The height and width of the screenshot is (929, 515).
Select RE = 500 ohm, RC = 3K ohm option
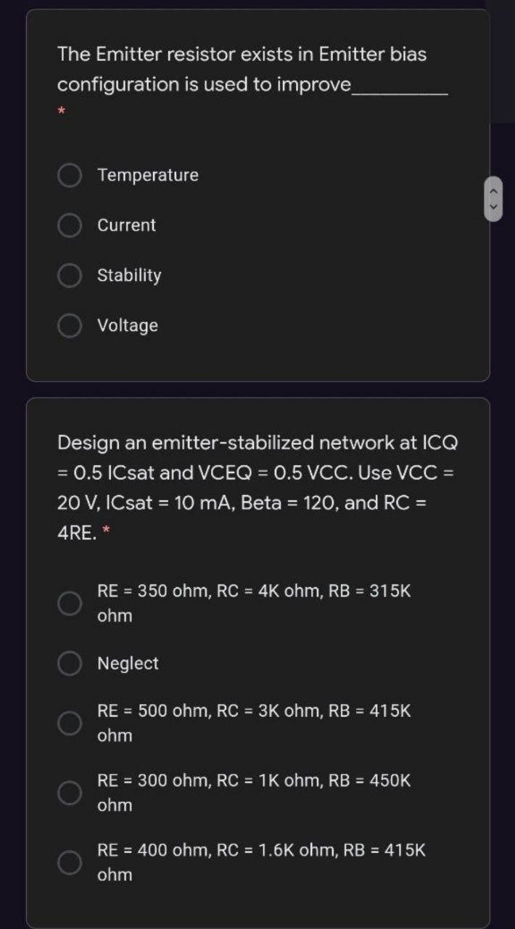[x=70, y=723]
